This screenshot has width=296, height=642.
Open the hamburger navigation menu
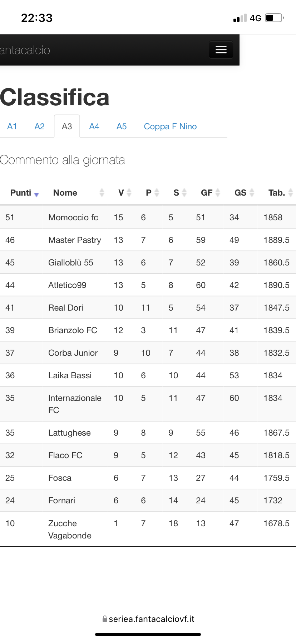(221, 50)
